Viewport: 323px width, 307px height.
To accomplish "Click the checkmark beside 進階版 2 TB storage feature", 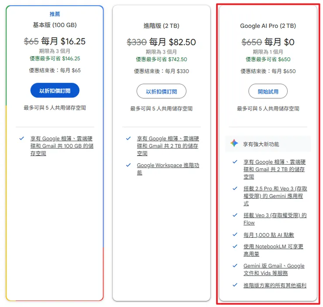I will click(128, 138).
